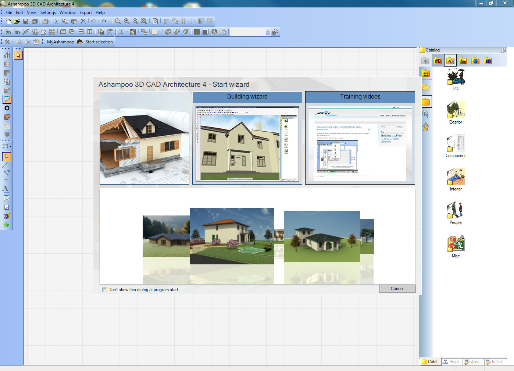Click the Cancel button in Start wizard
Screen dimensions: 514x371
[397, 289]
